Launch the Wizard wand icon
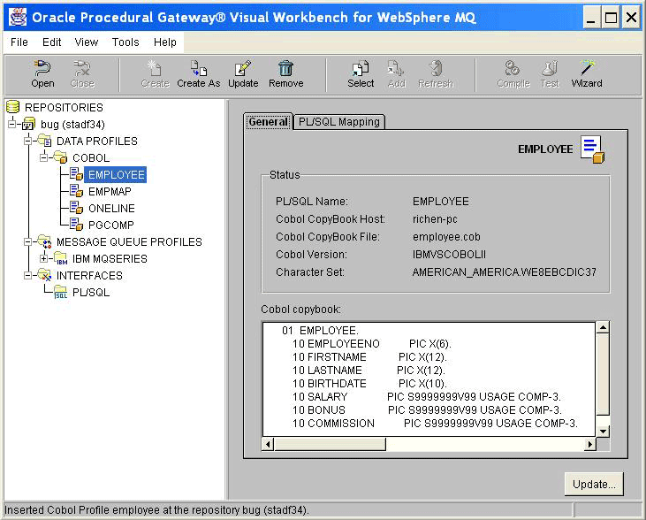 click(x=586, y=69)
